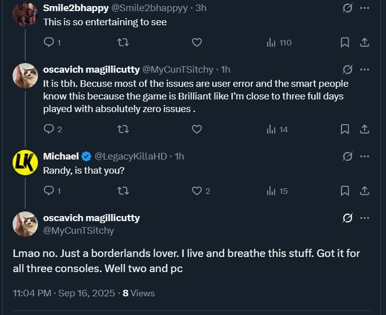386x315 pixels.
Task: Click Grok icon on Michael's tweet
Action: click(347, 156)
